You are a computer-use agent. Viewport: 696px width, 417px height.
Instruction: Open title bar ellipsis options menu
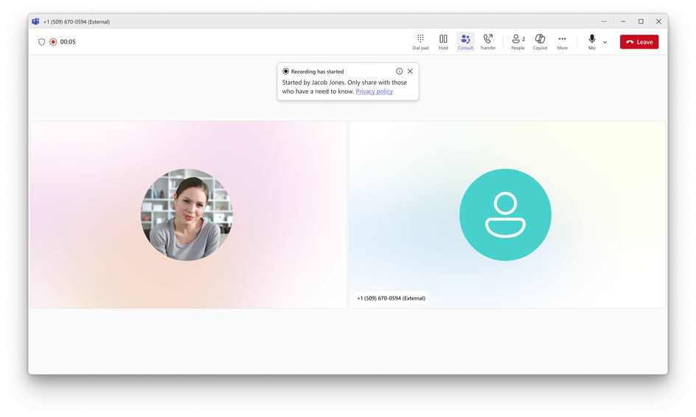[x=604, y=21]
